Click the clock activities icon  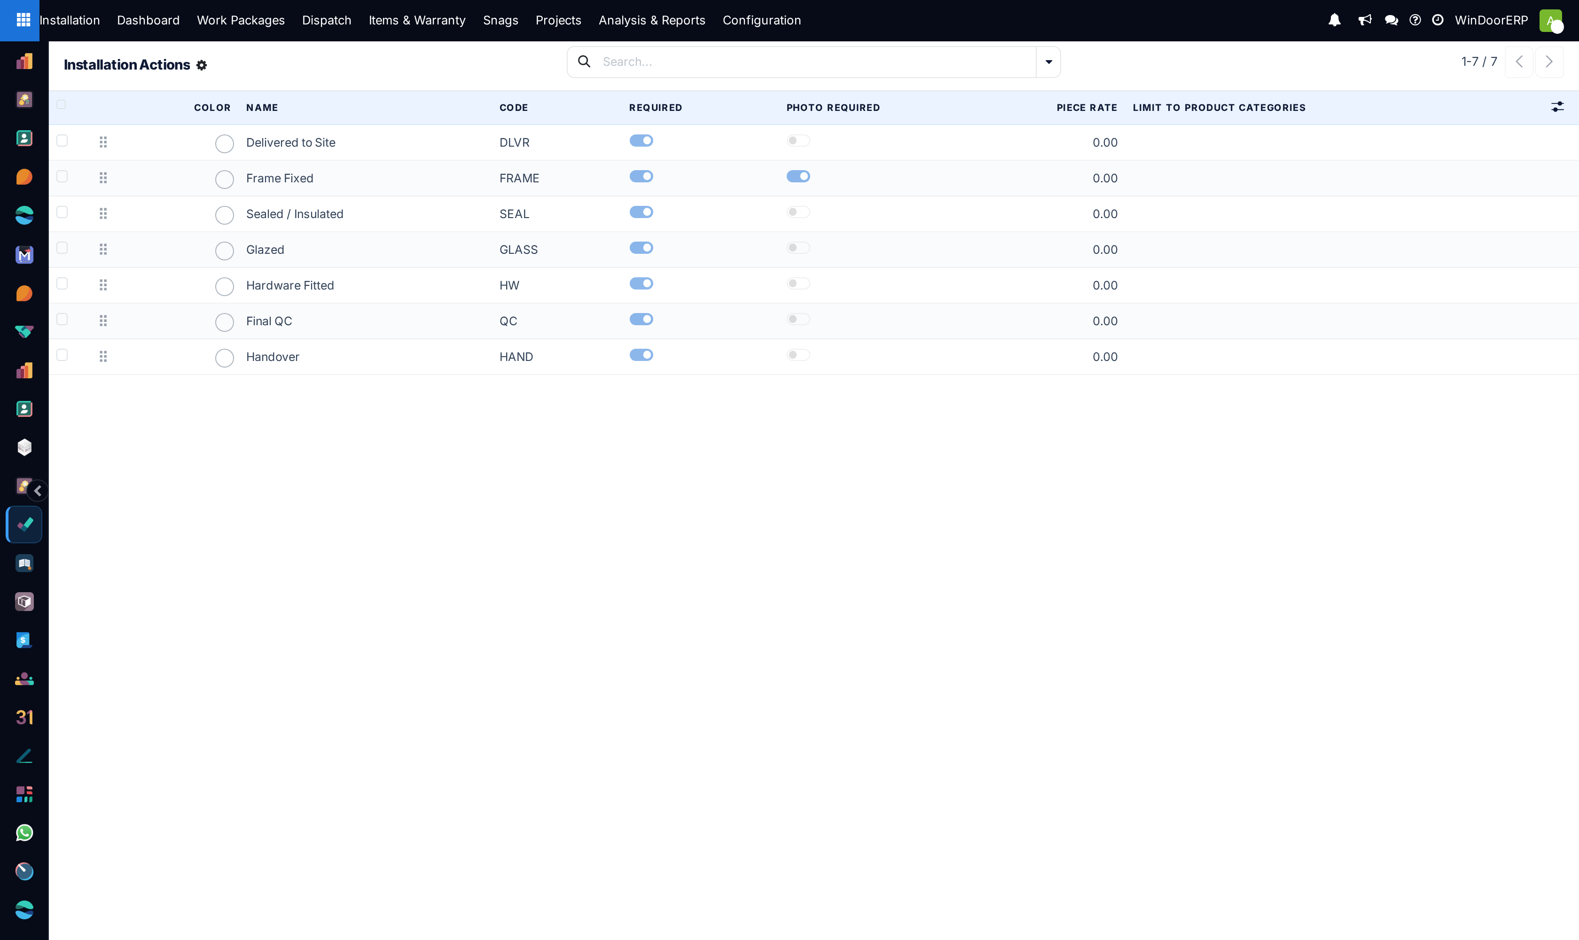[1438, 20]
